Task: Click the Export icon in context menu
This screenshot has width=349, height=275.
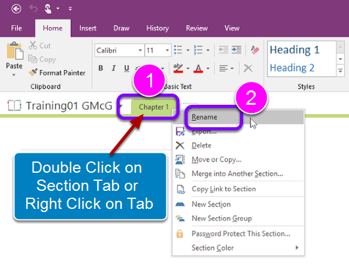Action: 180,132
